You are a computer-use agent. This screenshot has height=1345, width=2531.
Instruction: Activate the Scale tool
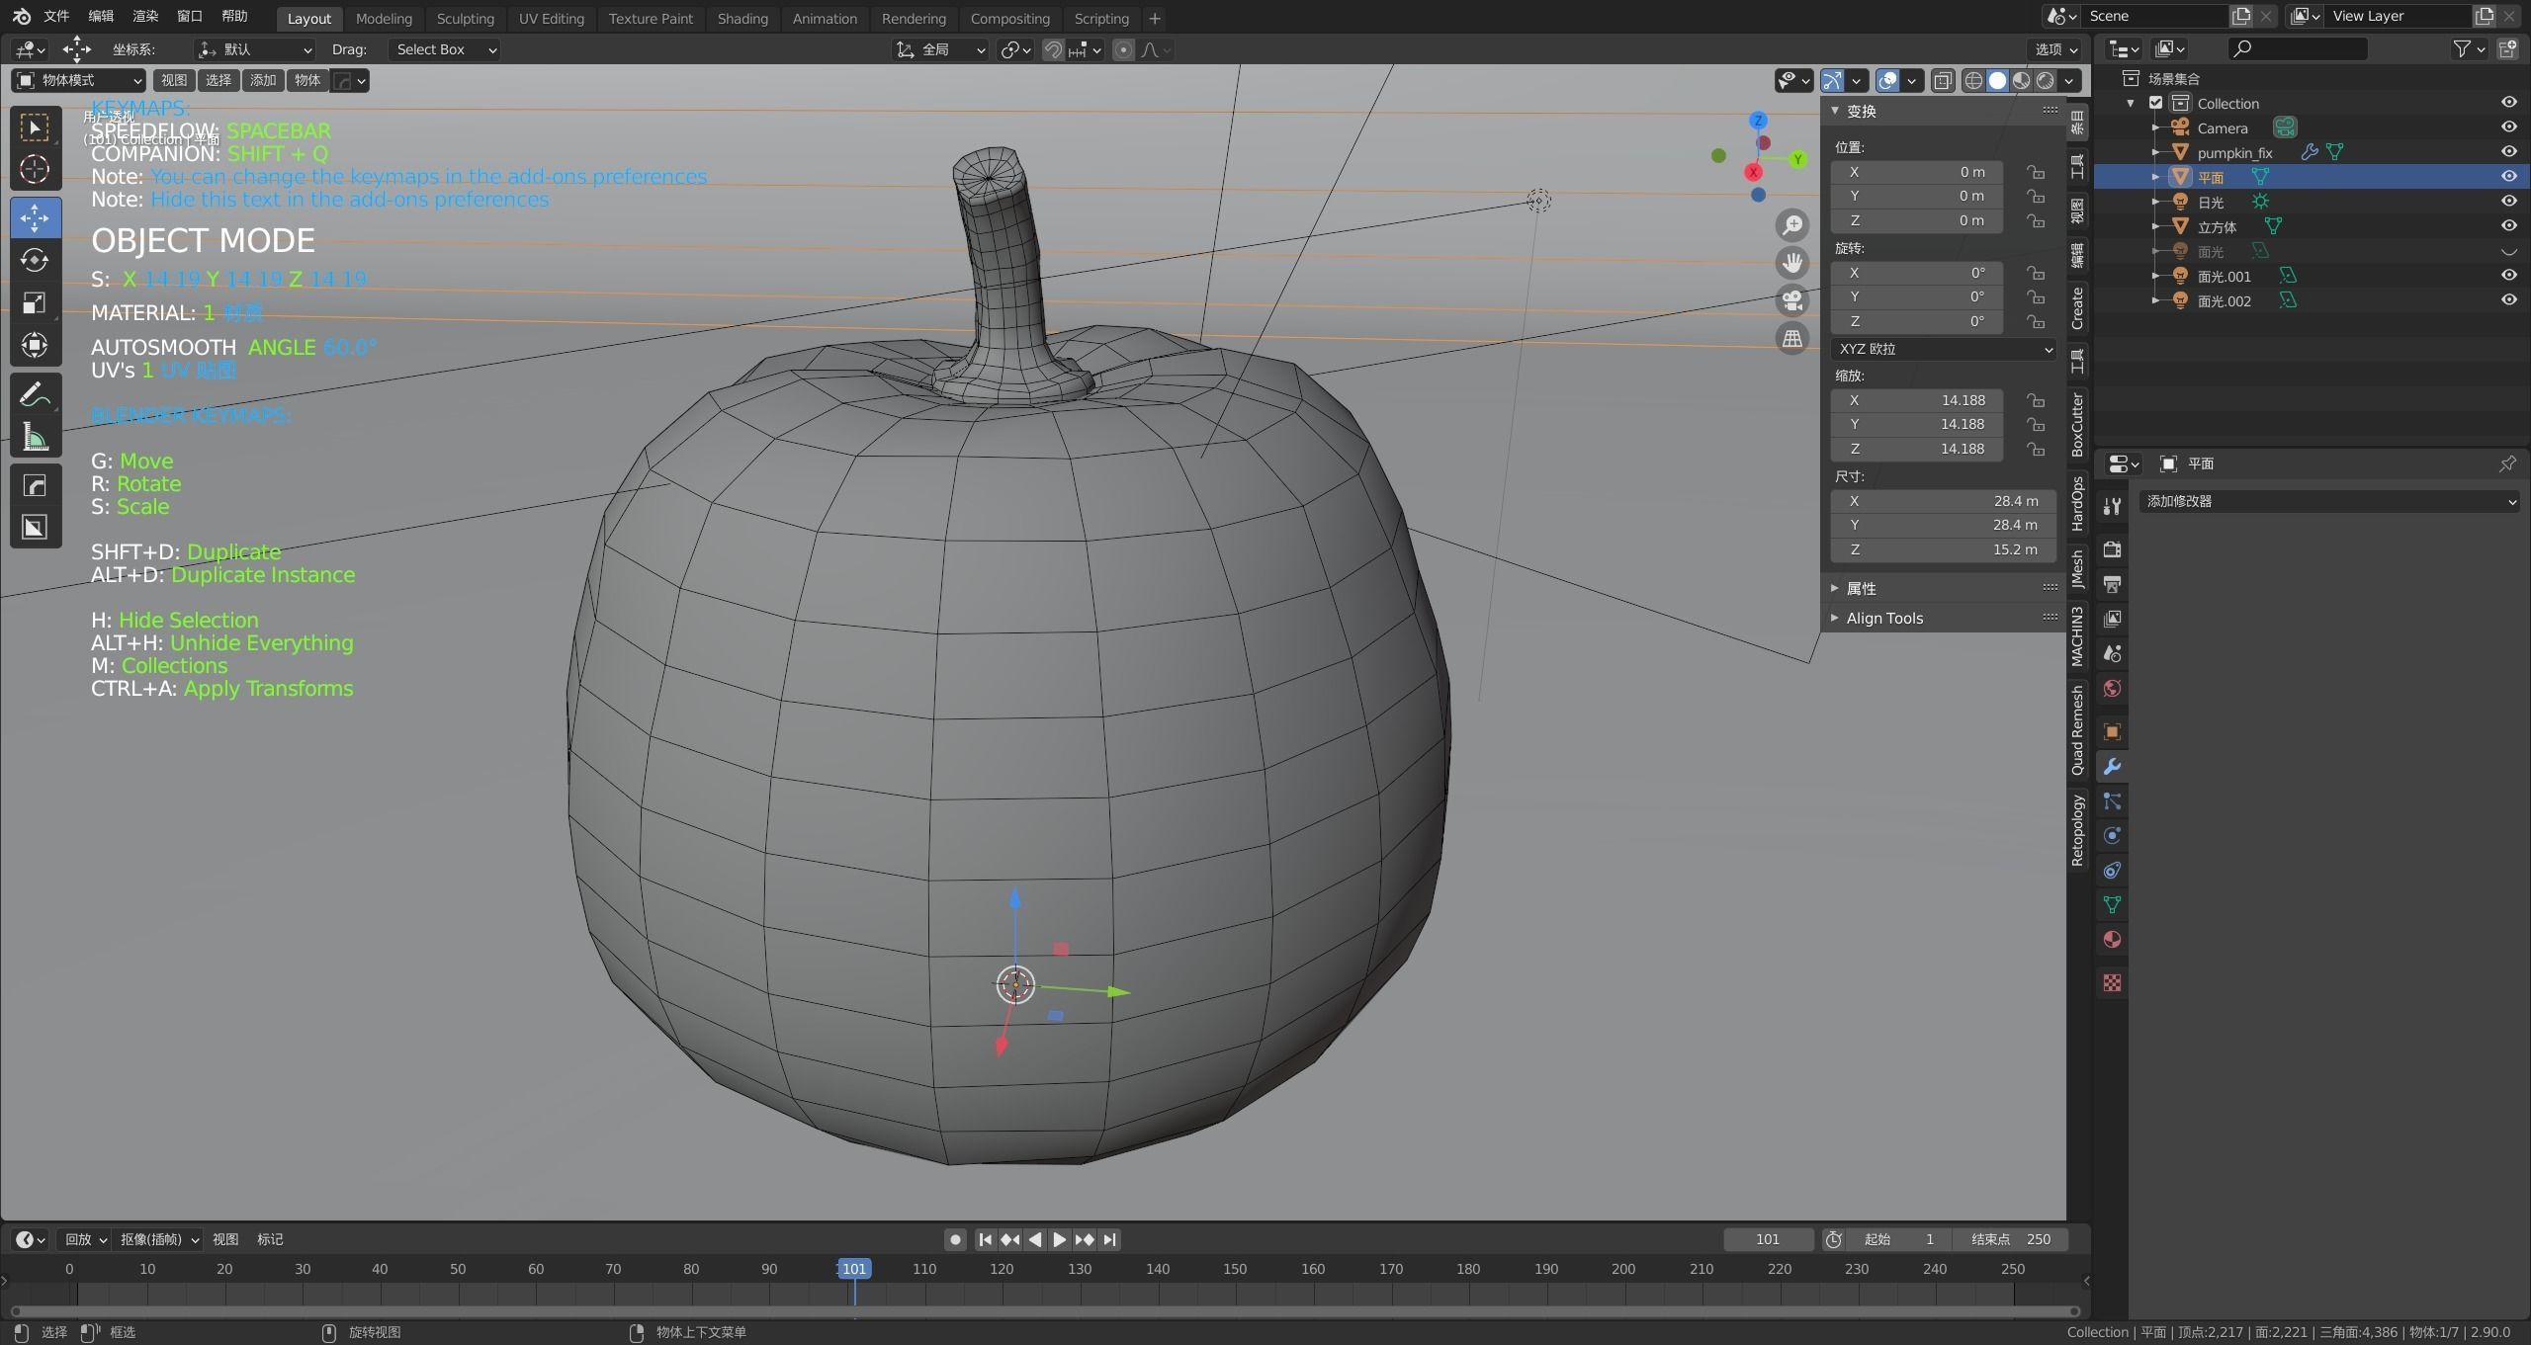click(35, 302)
